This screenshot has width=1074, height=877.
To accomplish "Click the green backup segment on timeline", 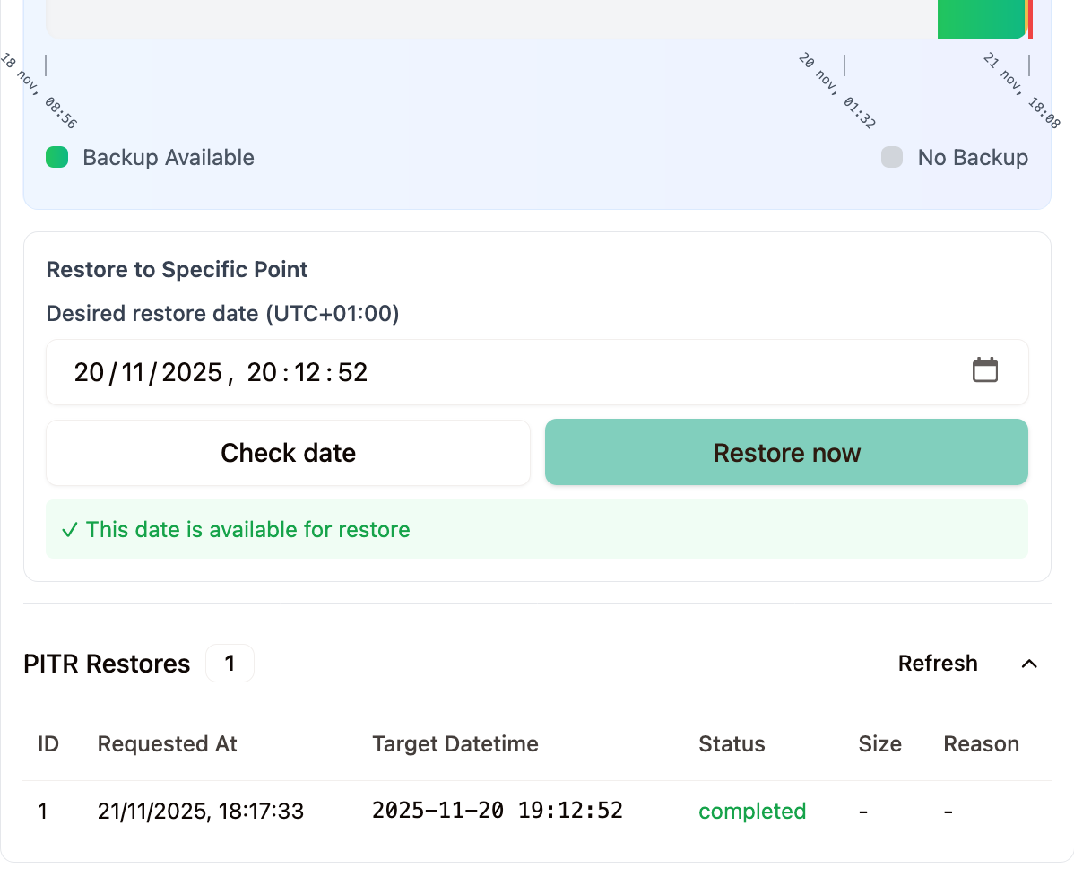I will (x=980, y=20).
